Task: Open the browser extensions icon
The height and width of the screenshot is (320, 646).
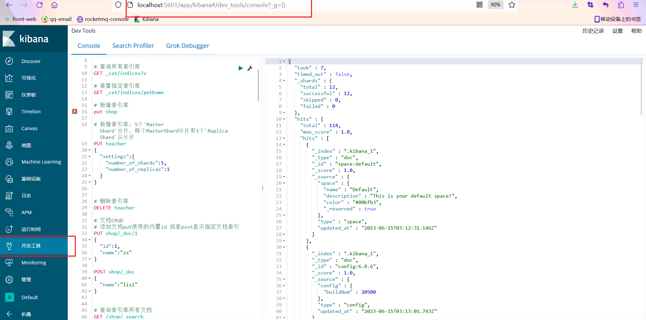Action: 621,5
